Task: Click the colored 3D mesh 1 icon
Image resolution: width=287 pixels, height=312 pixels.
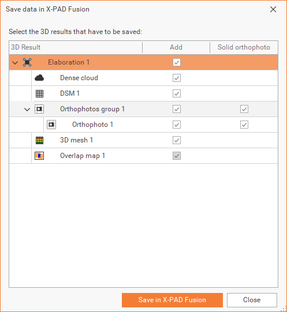Action: 39,140
